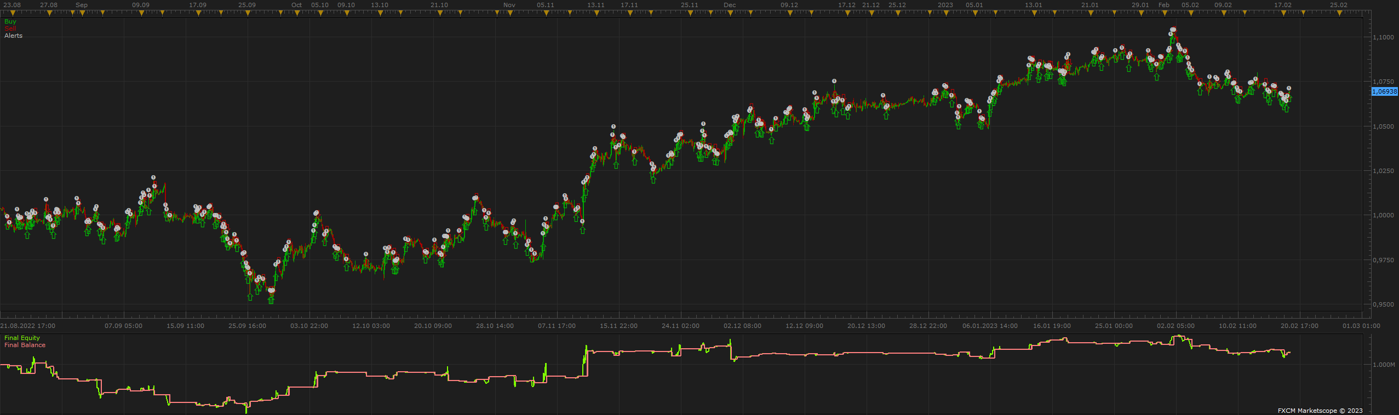Viewport: 1399px width, 415px height.
Task: Click the current price tag 1,06938
Action: coord(1384,91)
